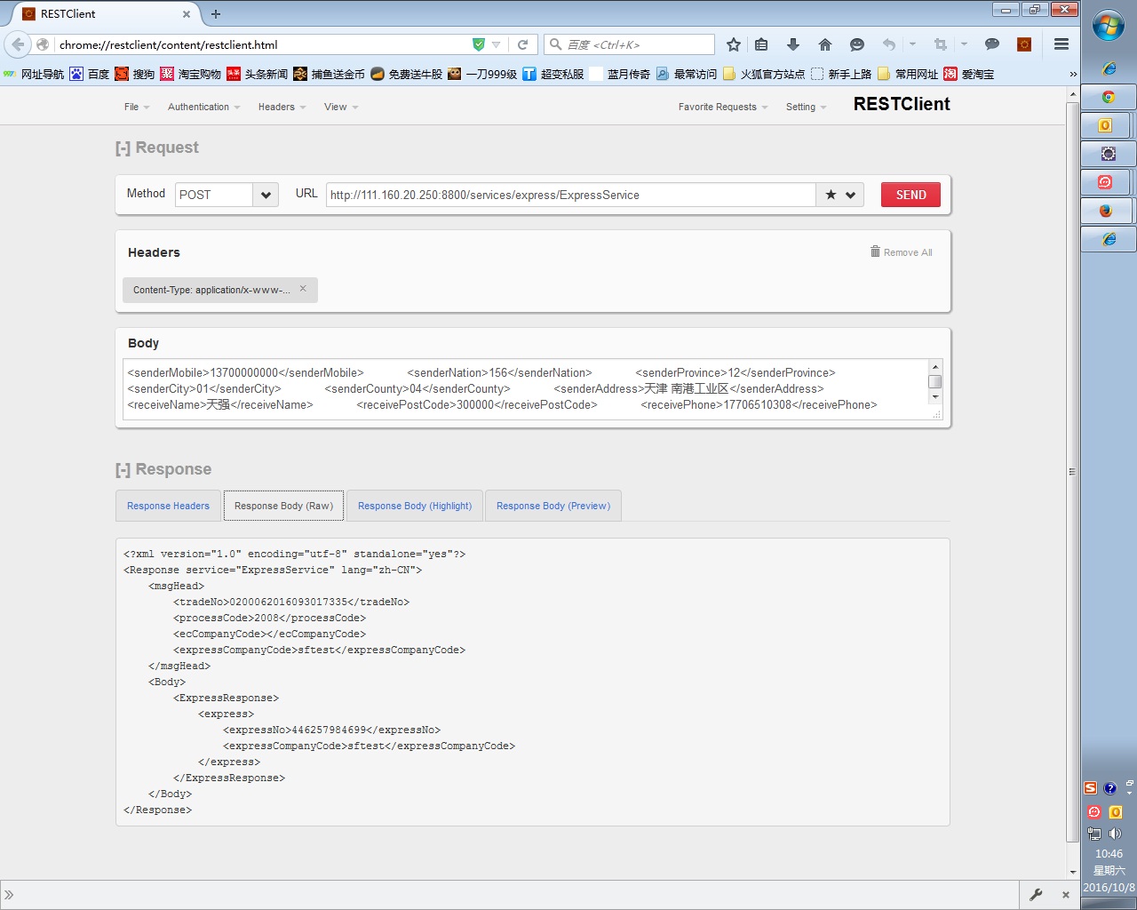Open RESTClient add-on icon in toolbar
This screenshot has width=1137, height=910.
pos(1024,44)
